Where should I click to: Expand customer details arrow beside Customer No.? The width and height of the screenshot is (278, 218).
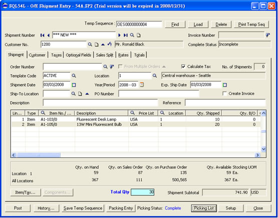103,45
